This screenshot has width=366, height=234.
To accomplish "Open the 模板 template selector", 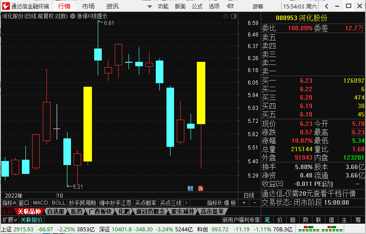I will (x=230, y=203).
